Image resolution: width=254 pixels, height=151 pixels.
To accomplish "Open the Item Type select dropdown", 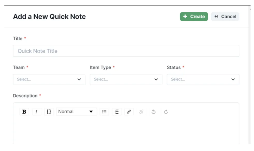I will click(x=126, y=79).
